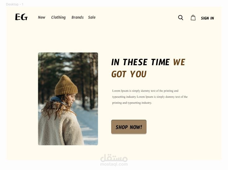Go to the Brands section

(77, 17)
